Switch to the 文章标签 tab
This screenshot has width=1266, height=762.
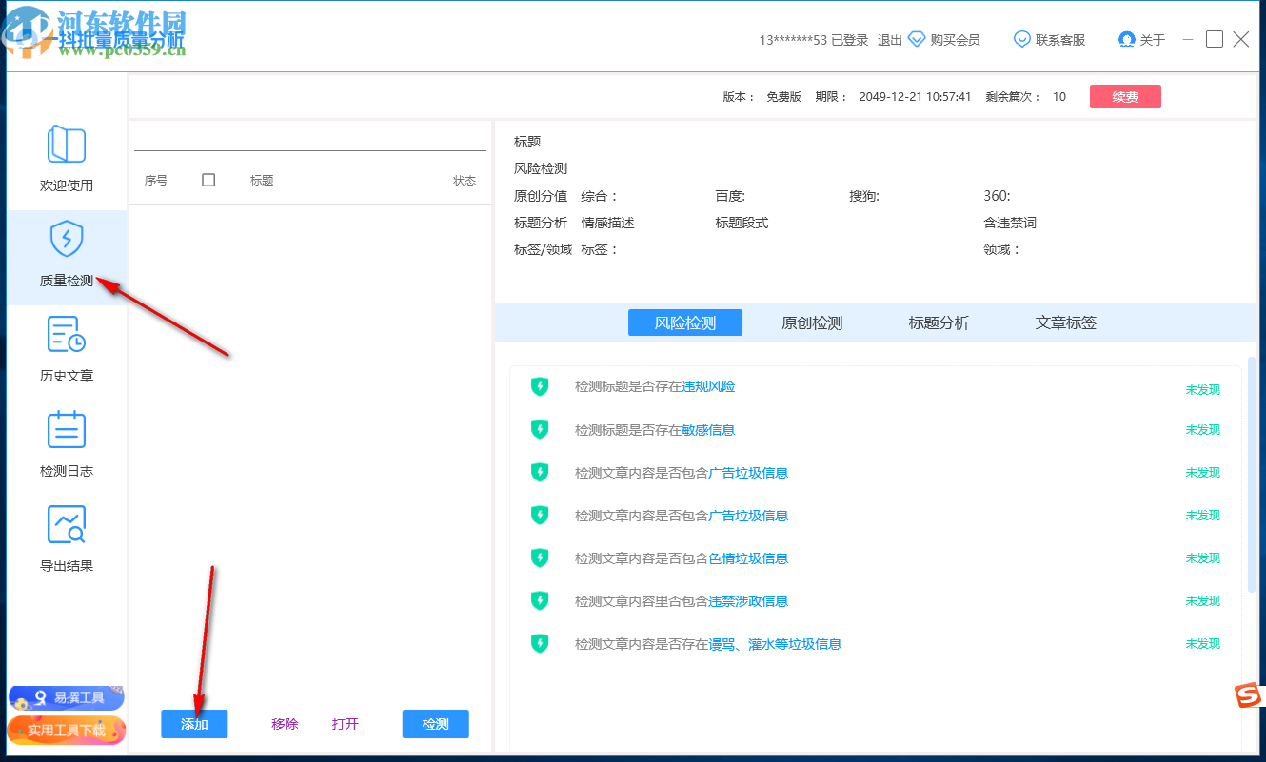(x=1064, y=322)
